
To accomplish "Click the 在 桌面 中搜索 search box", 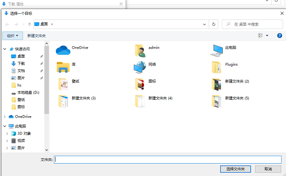I will [x=253, y=24].
